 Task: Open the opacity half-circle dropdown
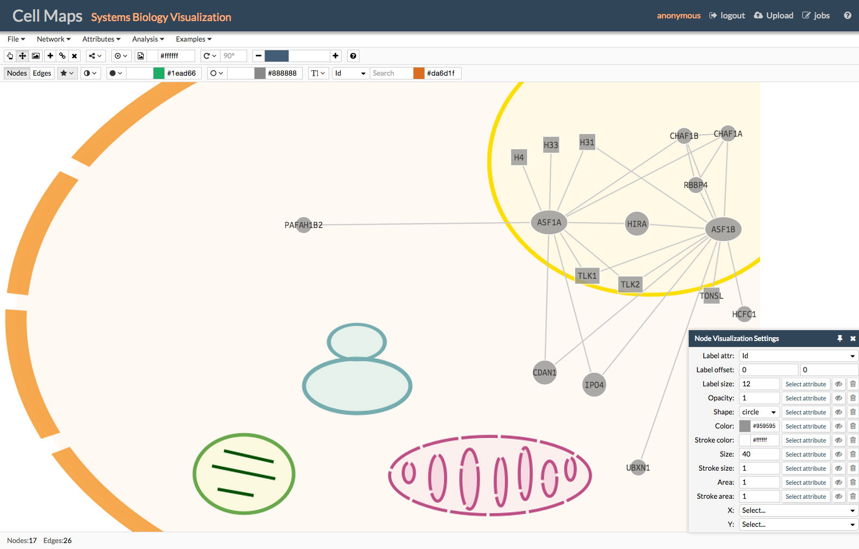pyautogui.click(x=90, y=73)
